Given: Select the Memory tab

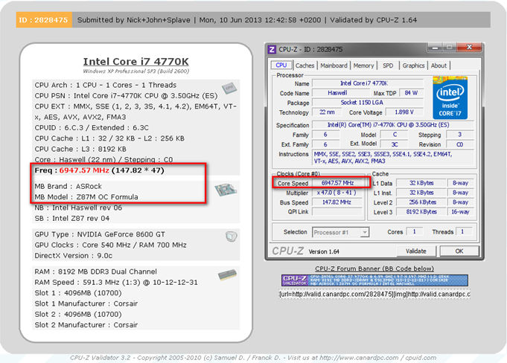Looking at the screenshot, I should (363, 65).
